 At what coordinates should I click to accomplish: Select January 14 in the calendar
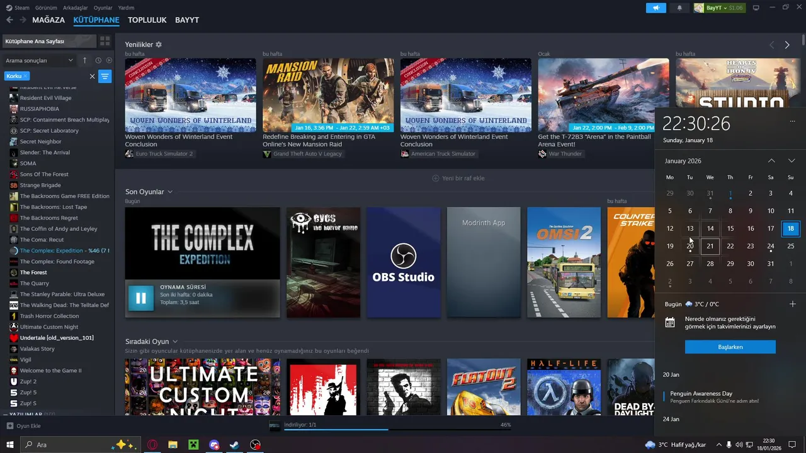pos(710,228)
